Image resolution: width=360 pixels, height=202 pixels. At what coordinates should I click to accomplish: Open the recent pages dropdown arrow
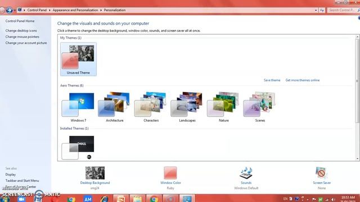(15, 10)
